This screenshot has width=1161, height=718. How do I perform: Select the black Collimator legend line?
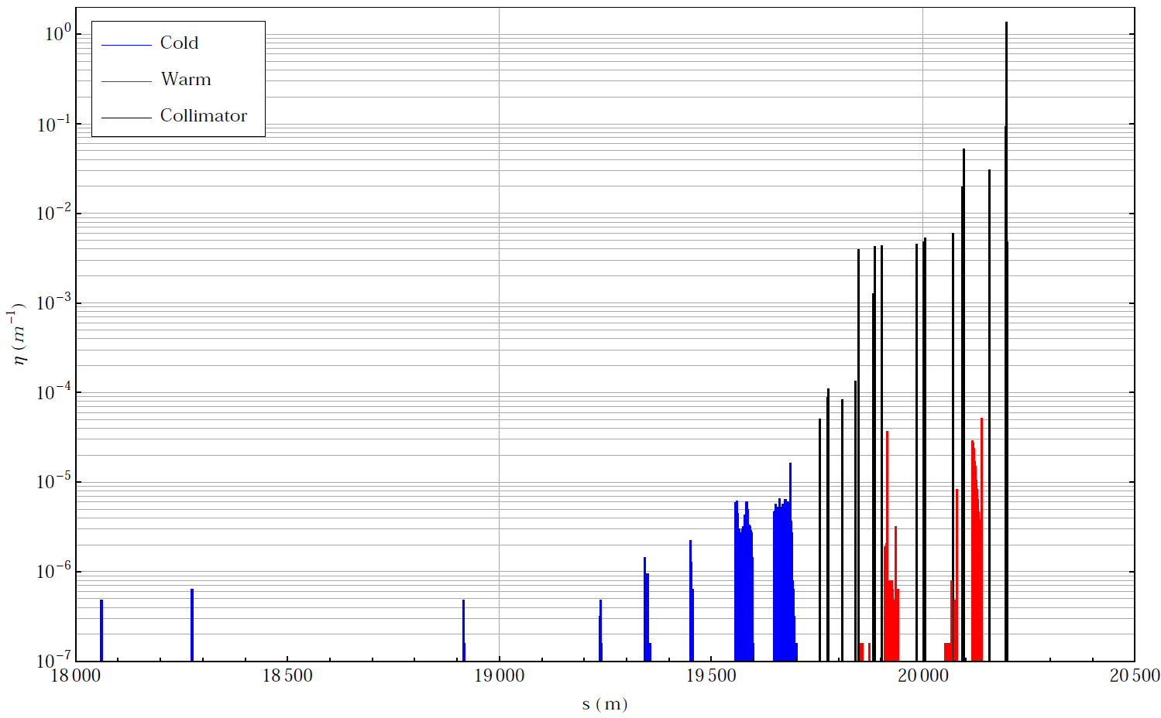(x=126, y=118)
